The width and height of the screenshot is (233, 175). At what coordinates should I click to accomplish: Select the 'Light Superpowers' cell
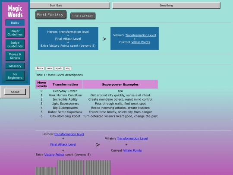[65, 104]
